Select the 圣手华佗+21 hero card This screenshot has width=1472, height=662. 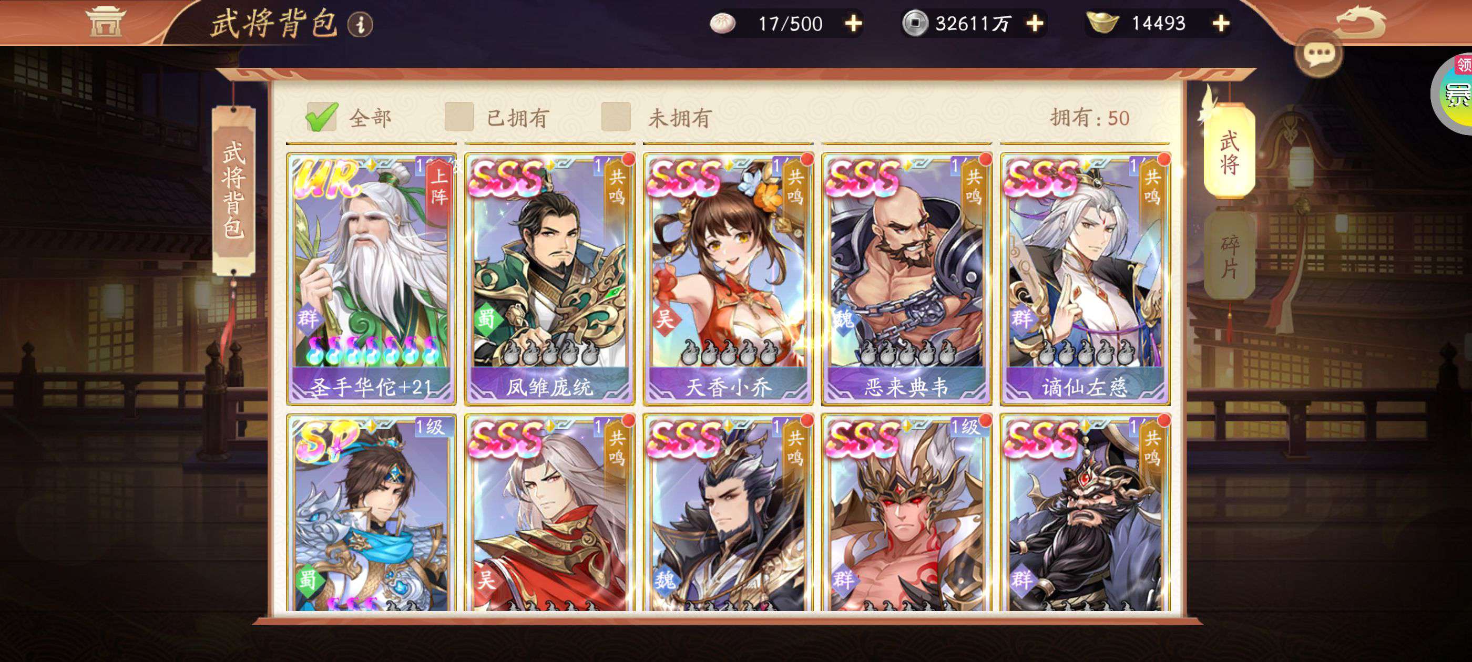point(372,279)
